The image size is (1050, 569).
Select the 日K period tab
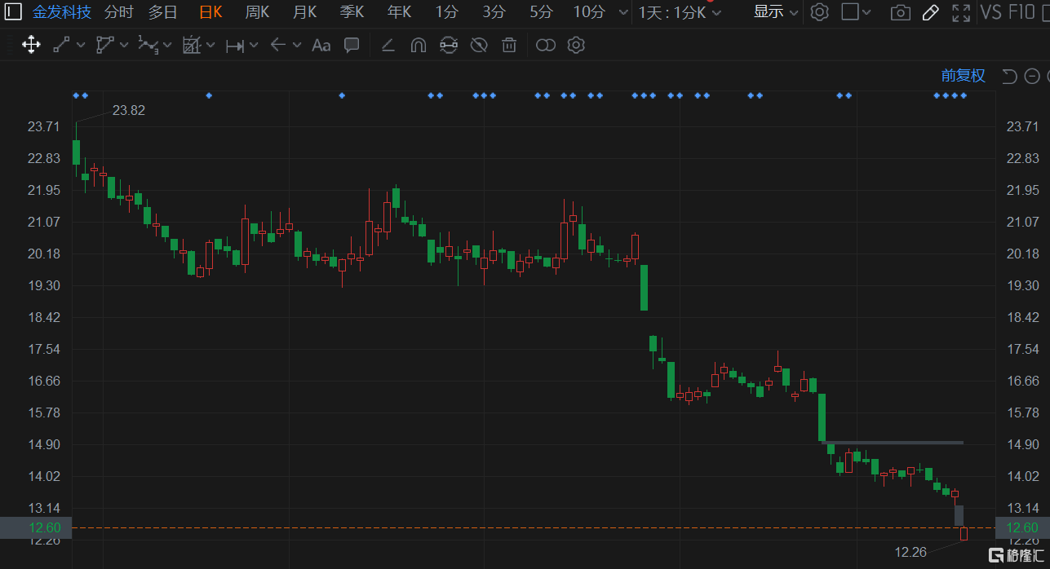coord(210,12)
